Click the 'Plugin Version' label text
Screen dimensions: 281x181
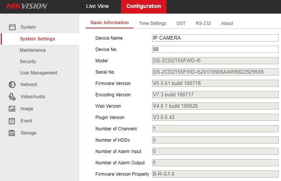click(110, 118)
